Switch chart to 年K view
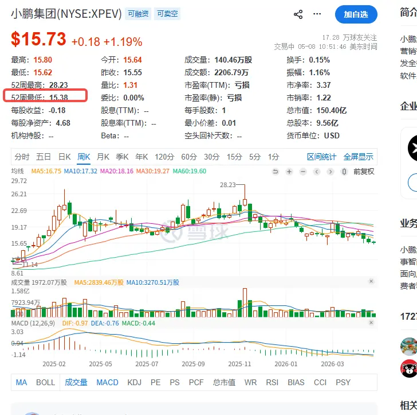Viewport: 417px width, 415px height. point(141,157)
